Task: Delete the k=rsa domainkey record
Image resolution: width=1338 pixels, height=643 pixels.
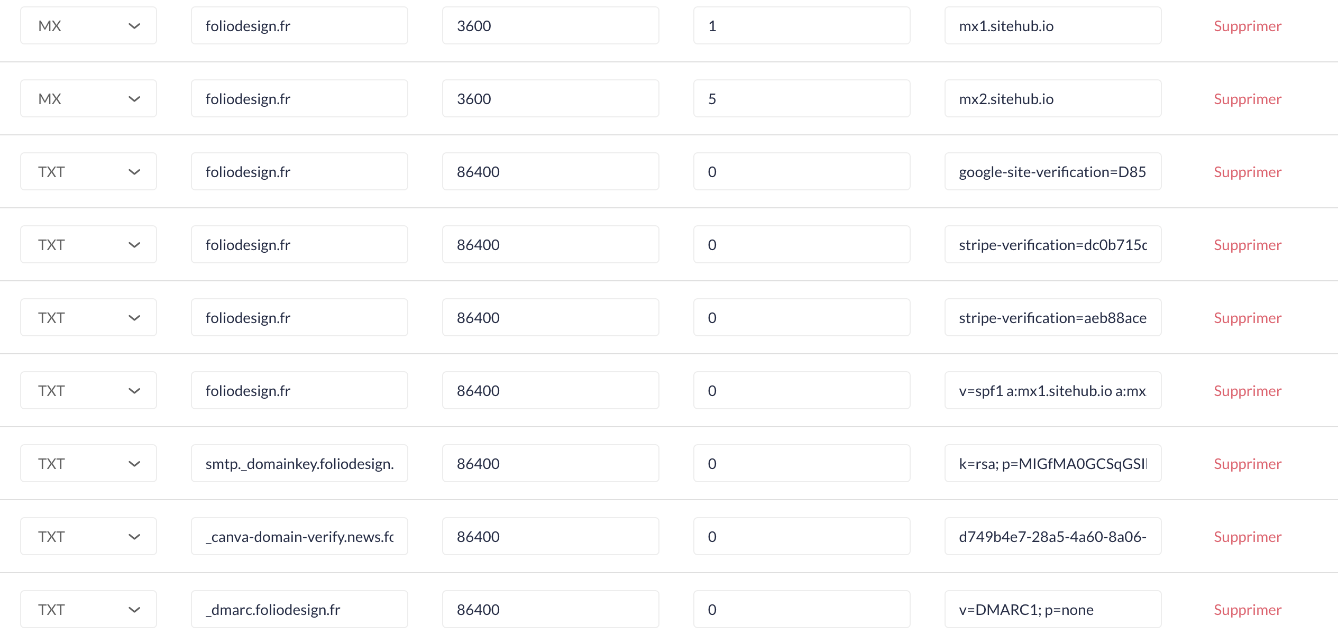Action: pyautogui.click(x=1247, y=464)
